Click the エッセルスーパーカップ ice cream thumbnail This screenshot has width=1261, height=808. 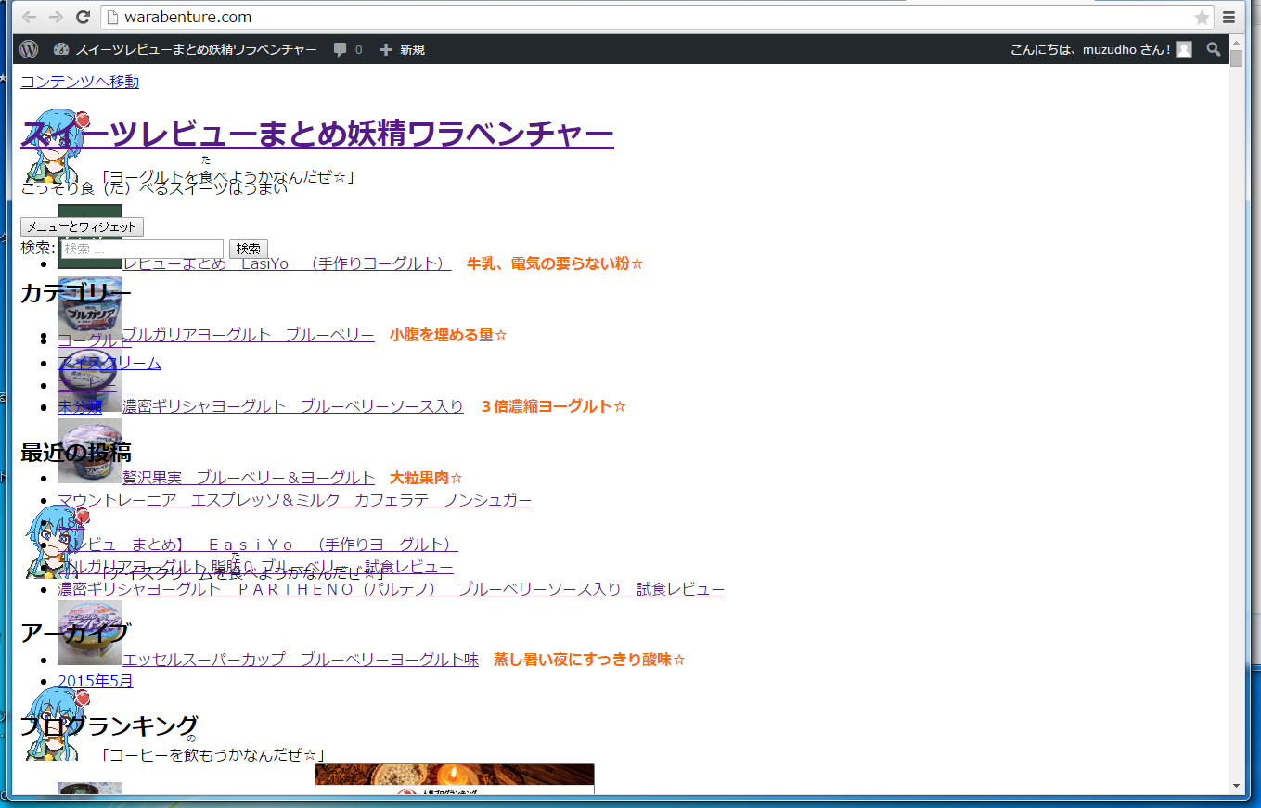[90, 633]
